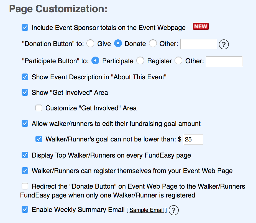Open the Sample Email link
The image size is (256, 223).
pos(147,210)
